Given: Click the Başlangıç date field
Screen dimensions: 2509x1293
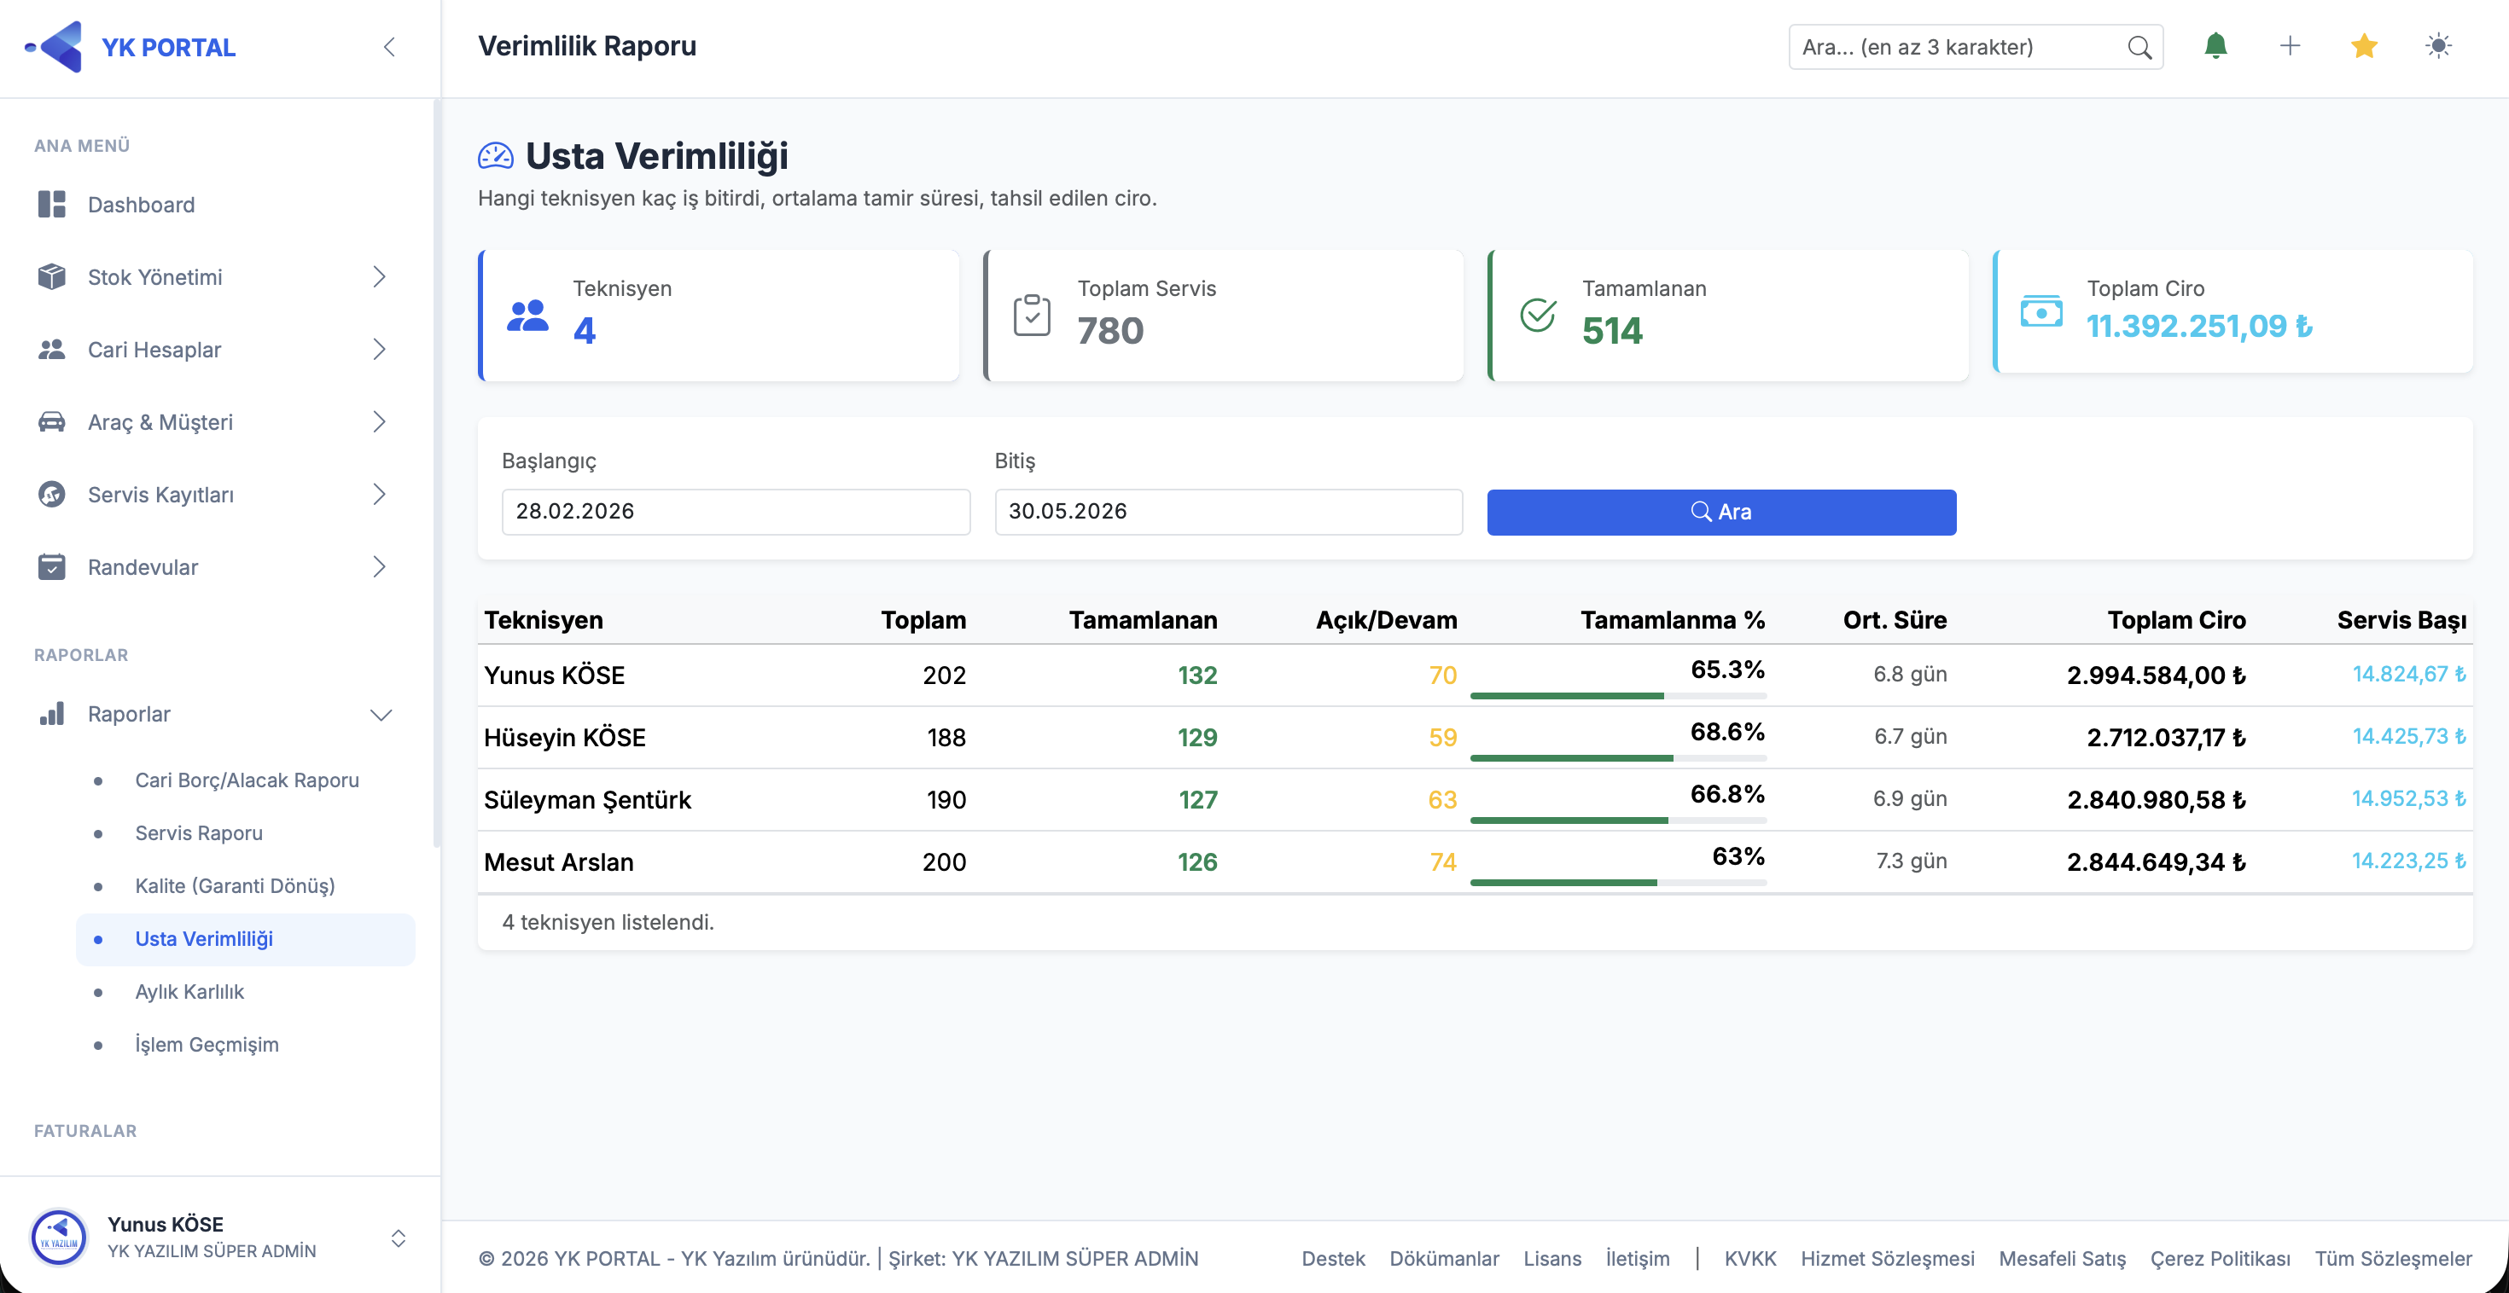Looking at the screenshot, I should click(736, 512).
